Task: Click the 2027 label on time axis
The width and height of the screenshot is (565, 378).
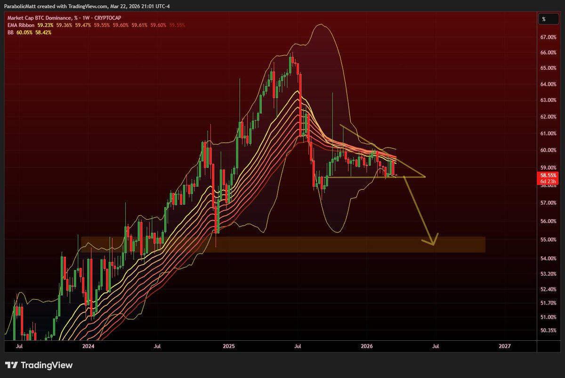Action: 504,346
